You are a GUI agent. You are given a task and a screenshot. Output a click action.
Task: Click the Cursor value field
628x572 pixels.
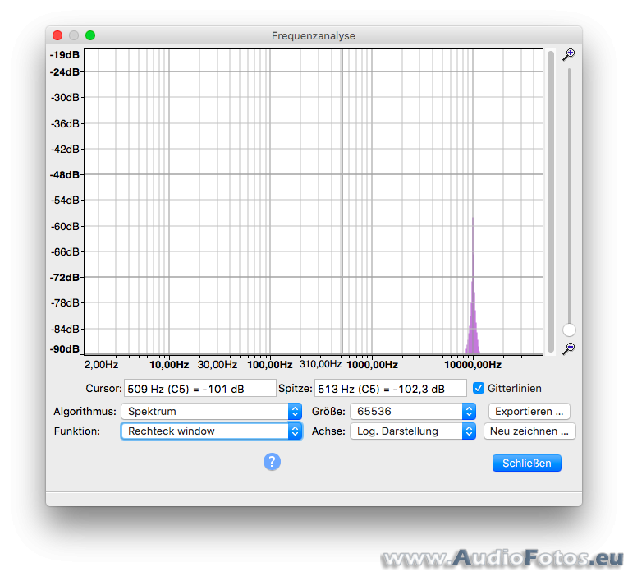(199, 389)
